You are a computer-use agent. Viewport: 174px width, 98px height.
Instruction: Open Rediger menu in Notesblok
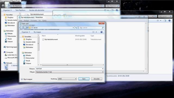coord(26,21)
